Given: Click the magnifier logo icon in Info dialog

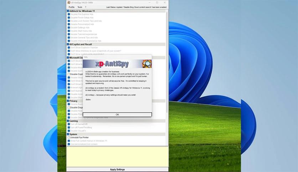Looking at the screenshot, I should [147, 64].
